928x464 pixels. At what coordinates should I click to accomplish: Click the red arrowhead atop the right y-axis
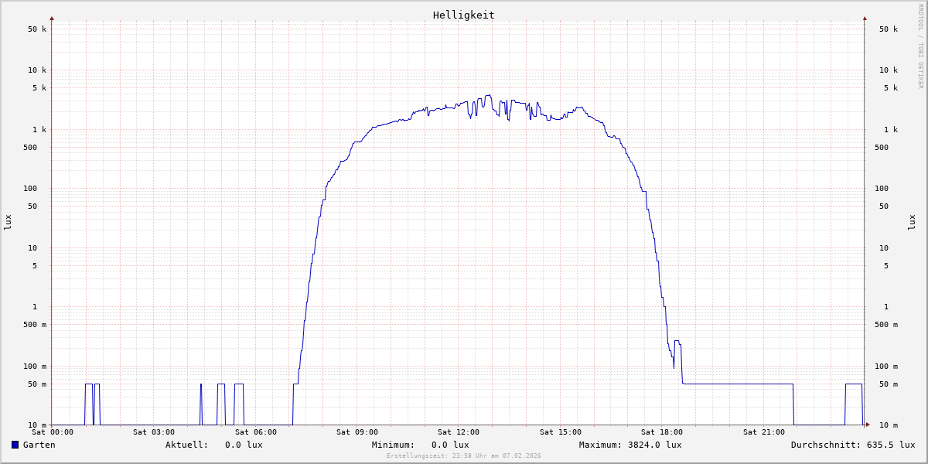click(x=865, y=18)
